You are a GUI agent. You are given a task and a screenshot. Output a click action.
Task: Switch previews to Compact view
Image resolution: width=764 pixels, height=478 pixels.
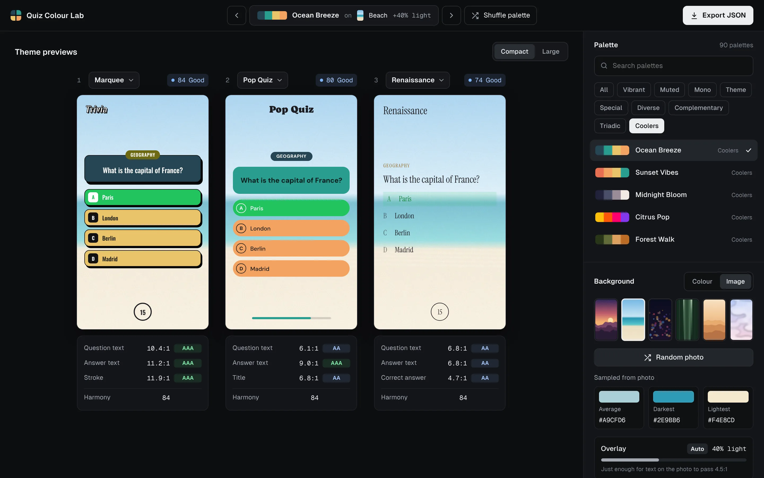514,51
